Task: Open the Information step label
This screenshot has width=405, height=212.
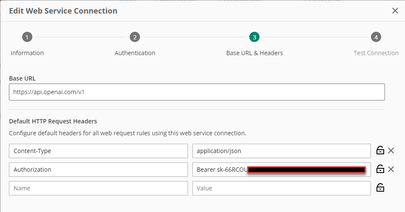Action: pos(27,53)
